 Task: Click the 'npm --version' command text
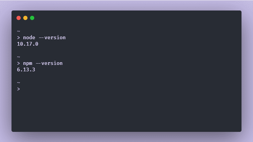(43, 63)
